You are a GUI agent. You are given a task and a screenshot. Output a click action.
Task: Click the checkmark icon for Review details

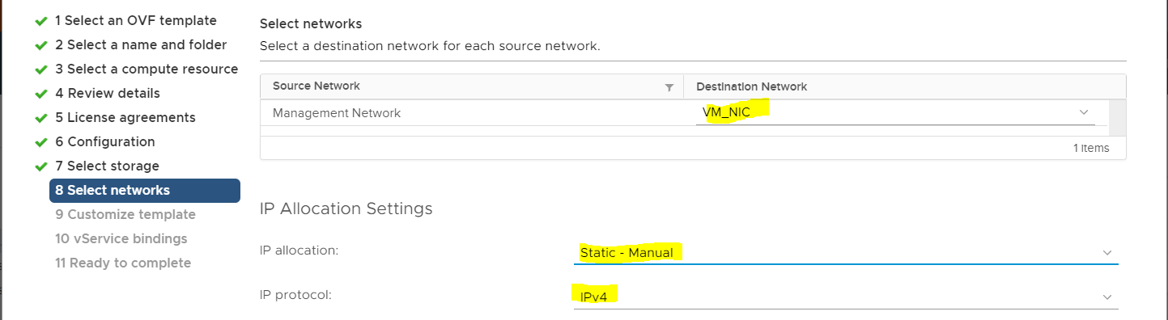coord(41,94)
